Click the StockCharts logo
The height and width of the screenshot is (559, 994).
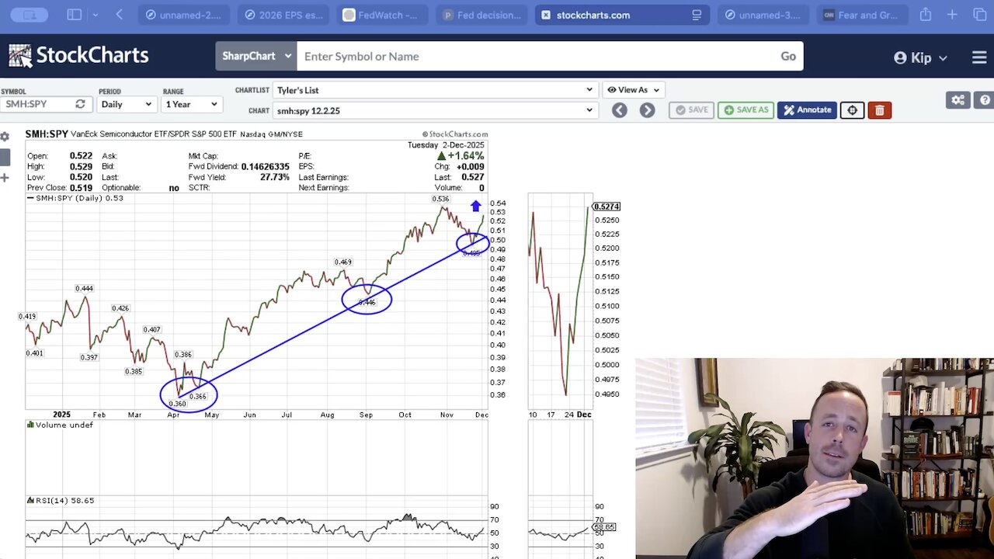(78, 56)
